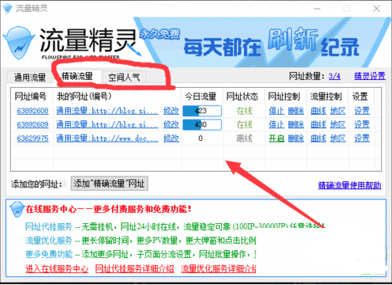The image size is (392, 285).
Task: Open 流量优化服务详细介绍 link
Action: pos(219,268)
